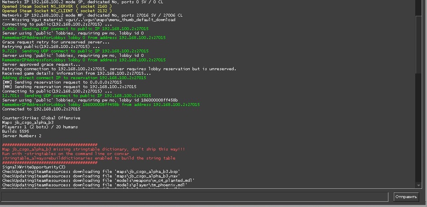Click the console vertical scrollbar thumb
This screenshot has height=207, width=427.
(419, 45)
